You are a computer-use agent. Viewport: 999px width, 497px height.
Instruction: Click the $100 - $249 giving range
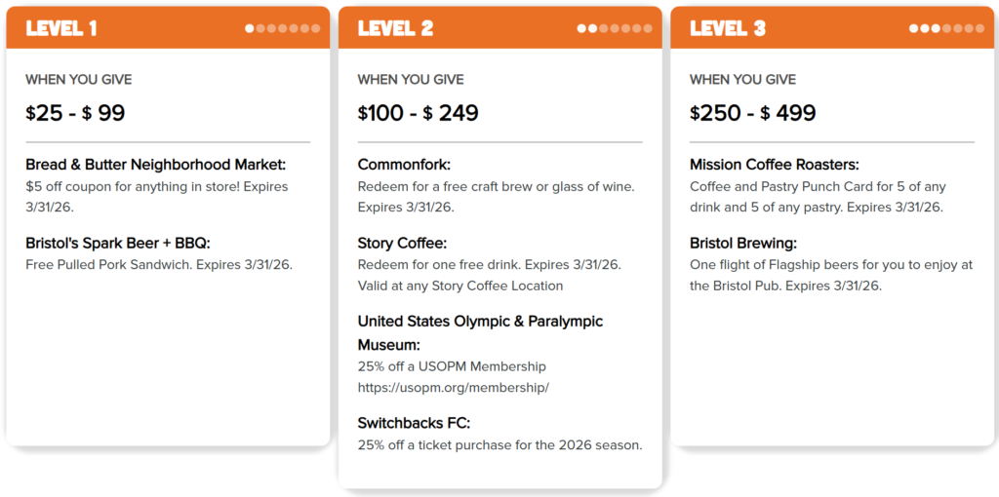coord(418,113)
